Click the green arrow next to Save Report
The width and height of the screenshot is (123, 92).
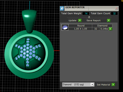click(109, 20)
